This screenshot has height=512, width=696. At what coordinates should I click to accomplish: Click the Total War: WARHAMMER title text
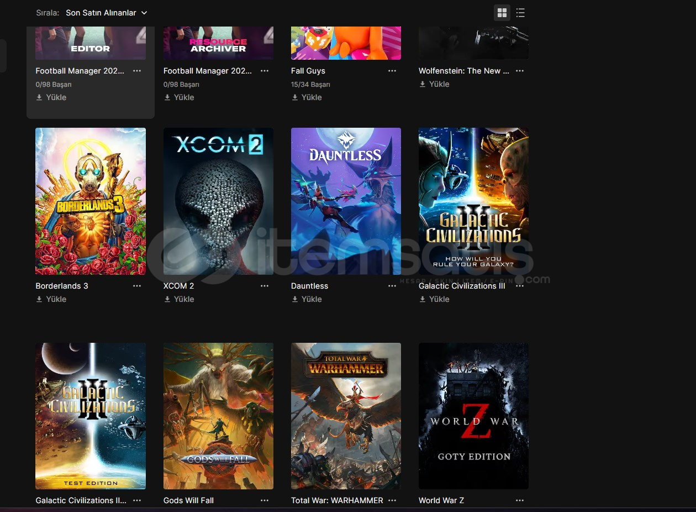337,500
